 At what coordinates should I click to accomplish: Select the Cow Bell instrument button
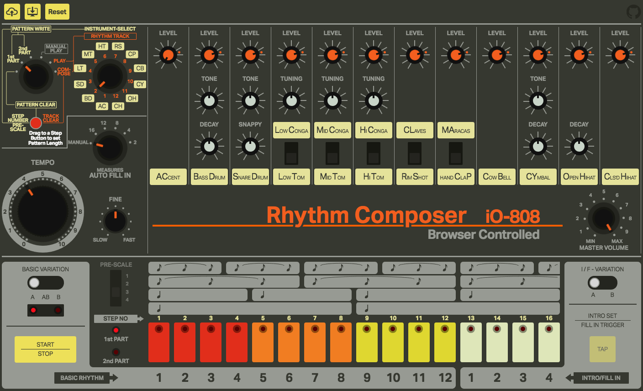(x=497, y=177)
